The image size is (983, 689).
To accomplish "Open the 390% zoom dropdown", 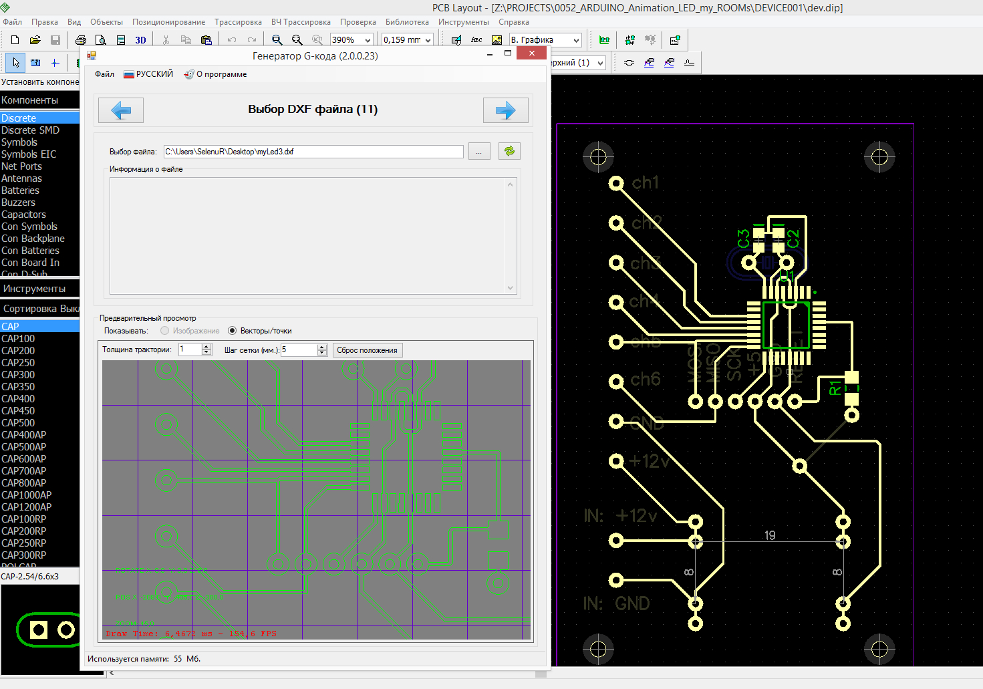I will coord(367,40).
